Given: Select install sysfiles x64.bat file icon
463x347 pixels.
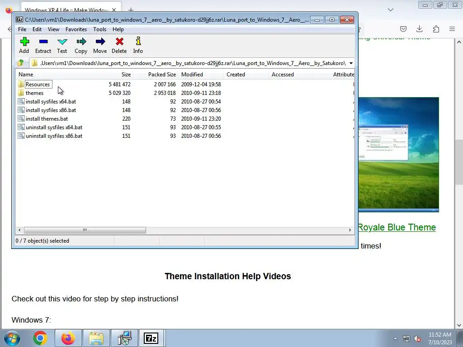Looking at the screenshot, I should pos(21,102).
